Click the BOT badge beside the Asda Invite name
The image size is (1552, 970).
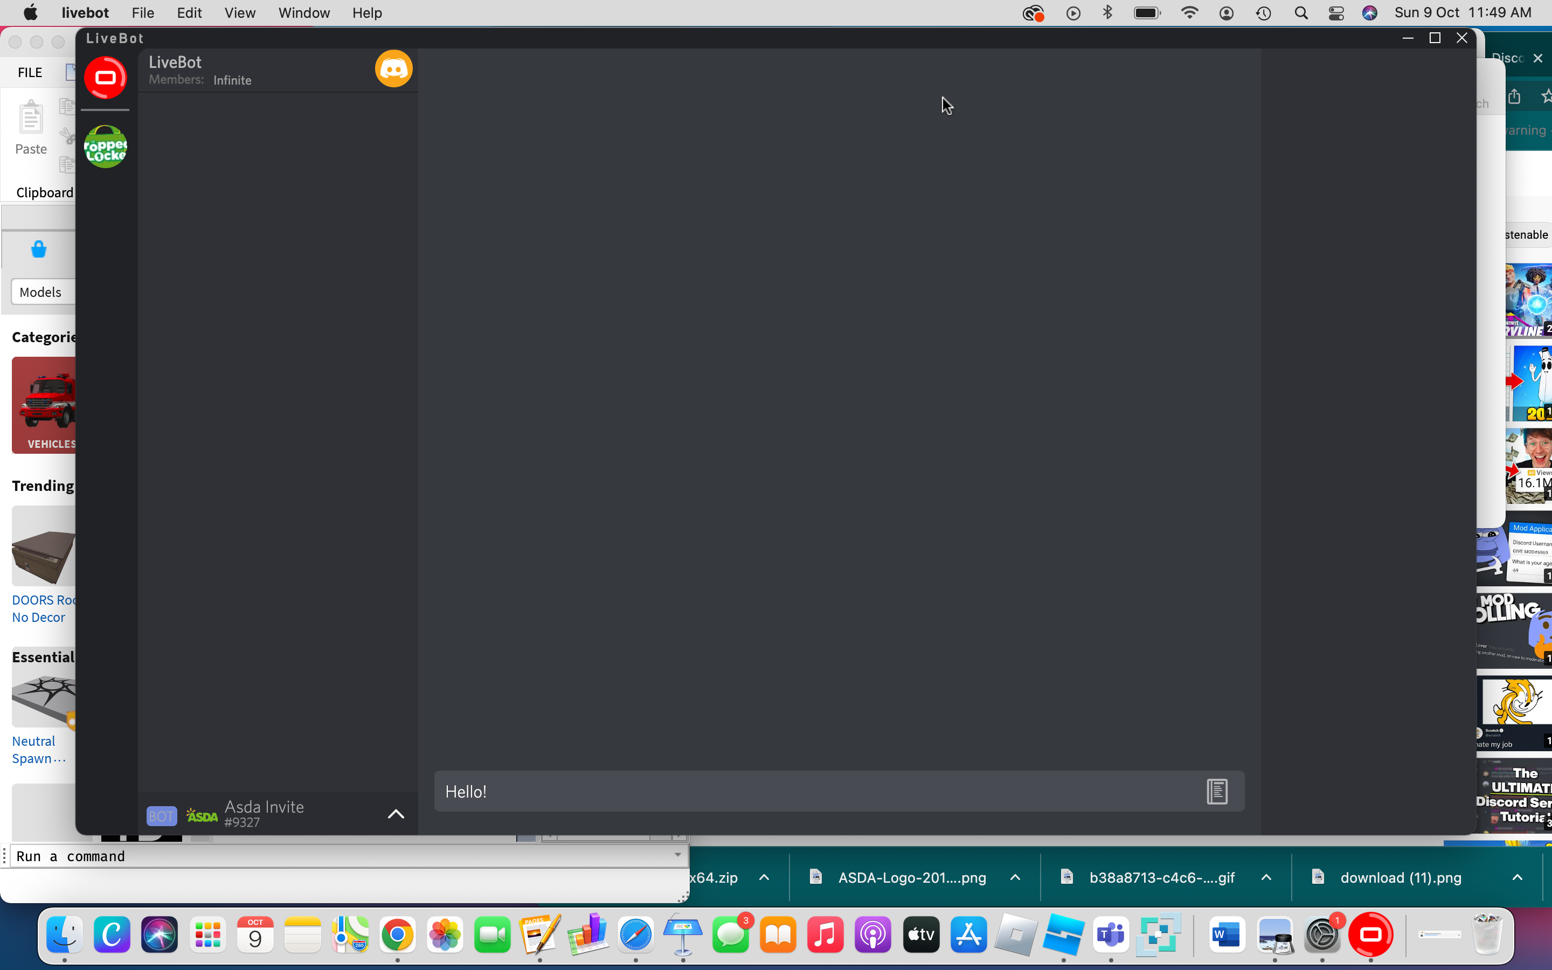(x=161, y=815)
